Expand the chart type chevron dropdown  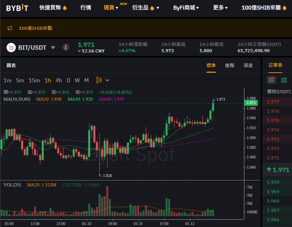107,80
